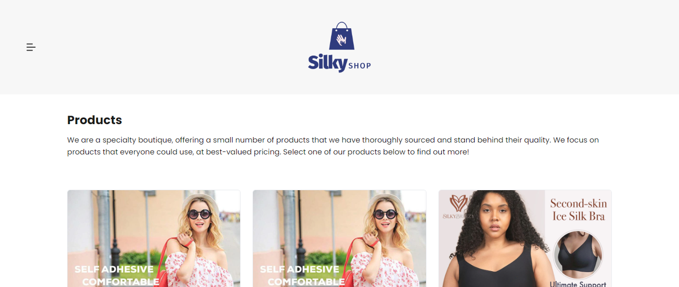Screen dimensions: 679x287
Task: Click the woman's sunglasses in first card
Action: tap(199, 215)
